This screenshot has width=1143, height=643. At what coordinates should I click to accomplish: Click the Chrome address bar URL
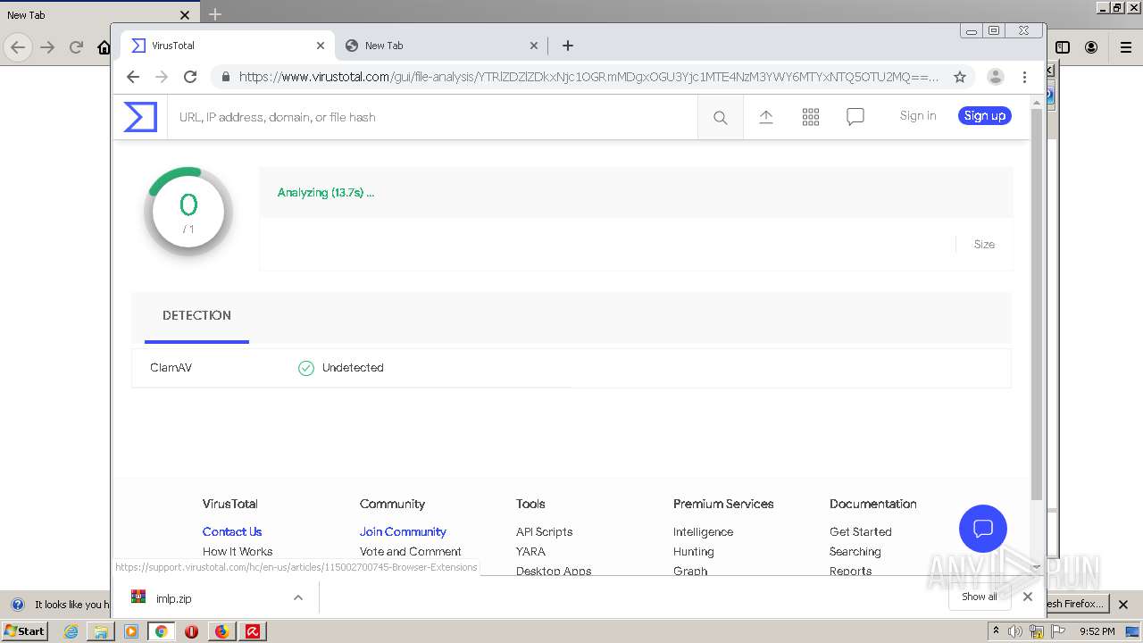pyautogui.click(x=588, y=77)
